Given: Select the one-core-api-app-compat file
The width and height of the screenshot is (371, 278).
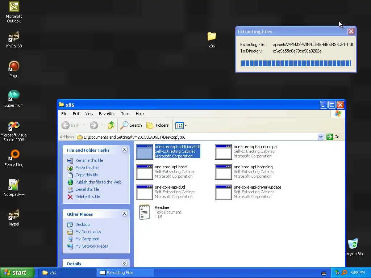Looking at the screenshot, I should click(246, 152).
